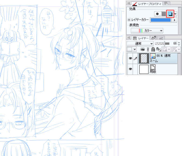
Task: Switch to the animation clapperboard tab
Action: (161, 38)
